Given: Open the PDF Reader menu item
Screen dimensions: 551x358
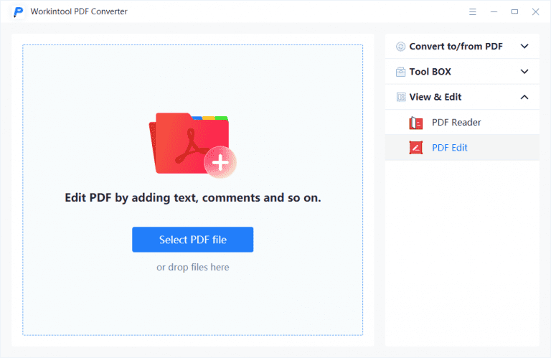Looking at the screenshot, I should [x=456, y=123].
